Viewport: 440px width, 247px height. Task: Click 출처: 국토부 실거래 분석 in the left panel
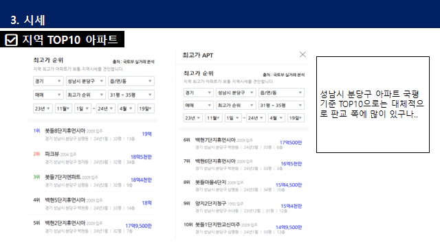133,62
